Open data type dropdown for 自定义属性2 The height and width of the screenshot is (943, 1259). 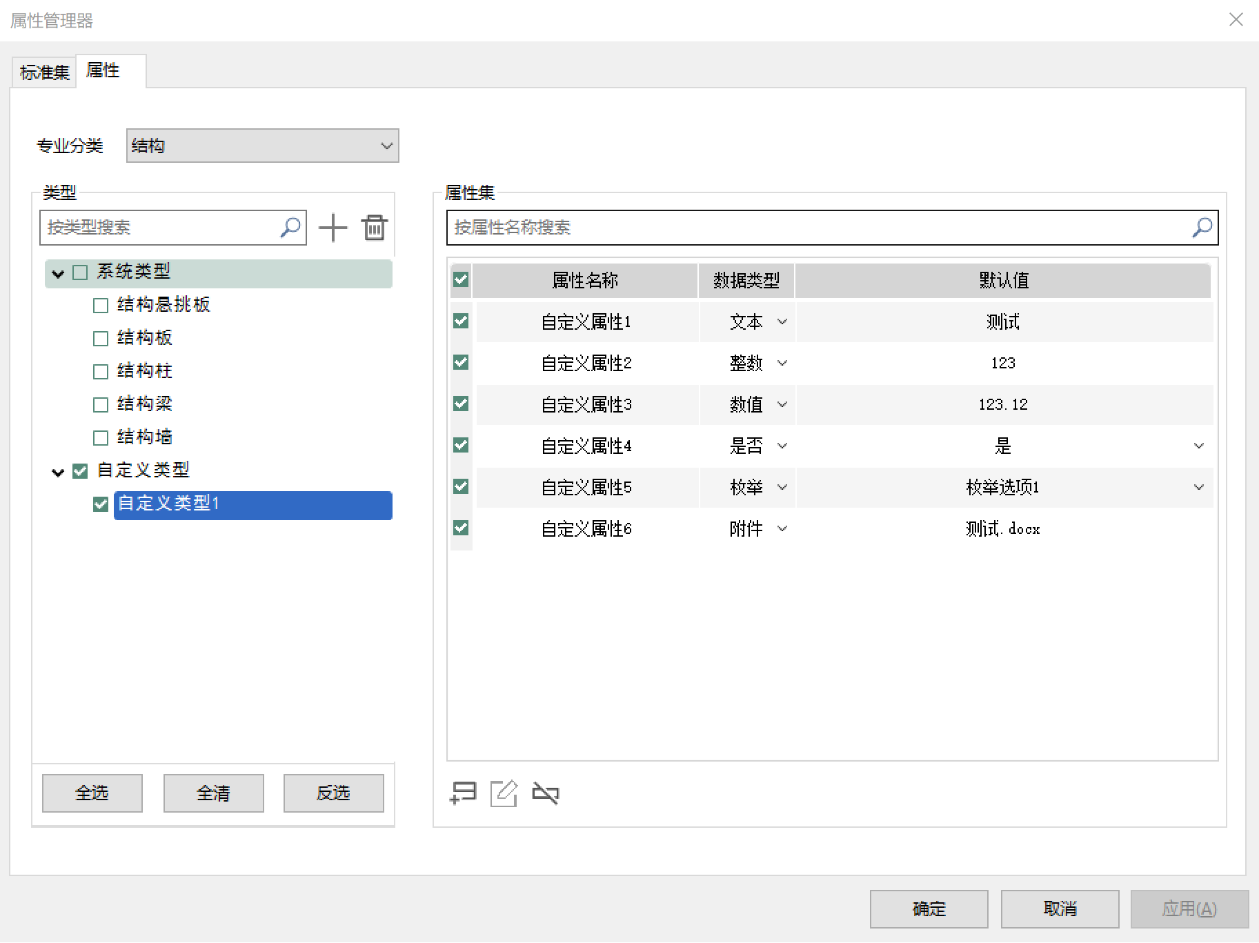point(782,363)
